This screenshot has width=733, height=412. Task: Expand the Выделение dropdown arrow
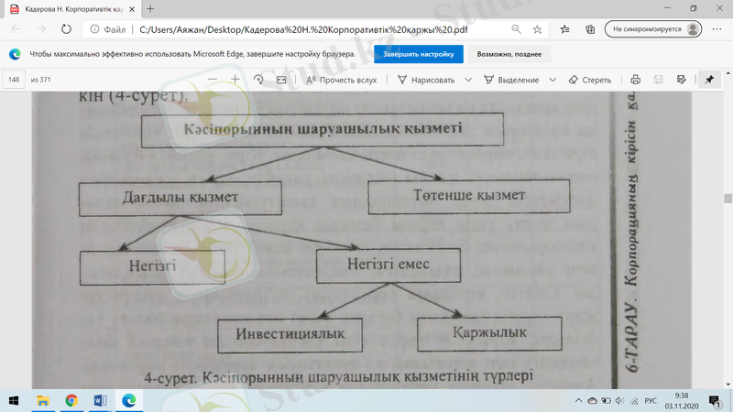coord(552,80)
